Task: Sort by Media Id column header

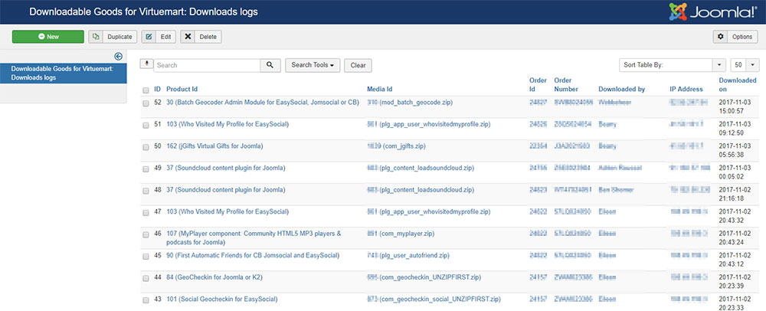Action: 380,90
